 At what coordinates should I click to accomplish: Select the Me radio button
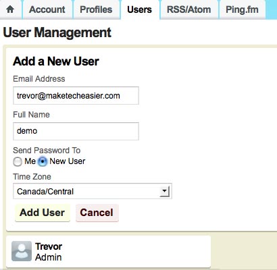point(18,161)
